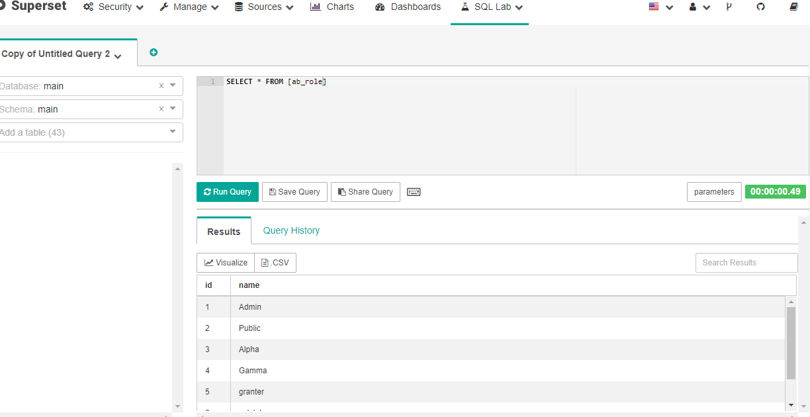810x417 pixels.
Task: Click the US flag language icon
Action: click(x=654, y=7)
